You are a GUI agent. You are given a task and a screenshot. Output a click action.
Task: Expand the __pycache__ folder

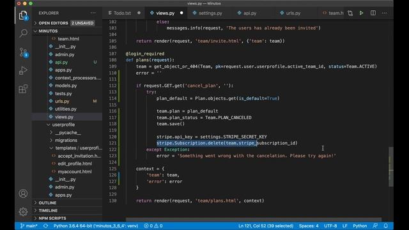coord(68,132)
